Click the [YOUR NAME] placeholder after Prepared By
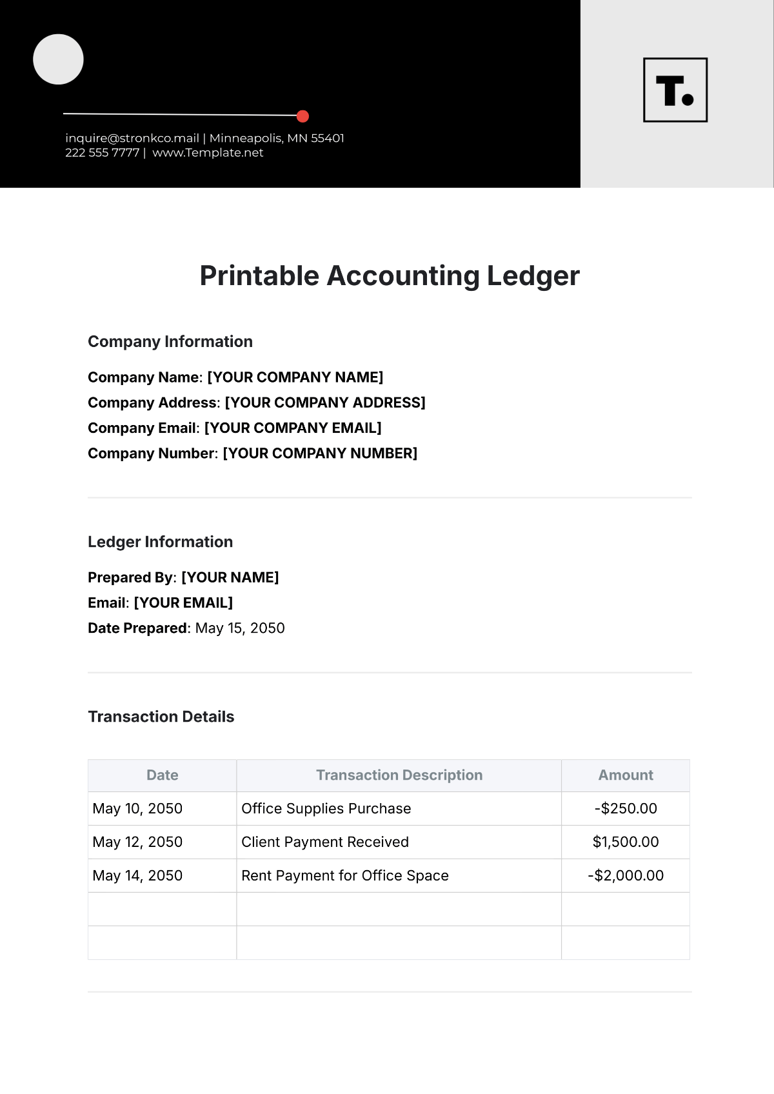Viewport: 774px width, 1094px height. coord(230,577)
